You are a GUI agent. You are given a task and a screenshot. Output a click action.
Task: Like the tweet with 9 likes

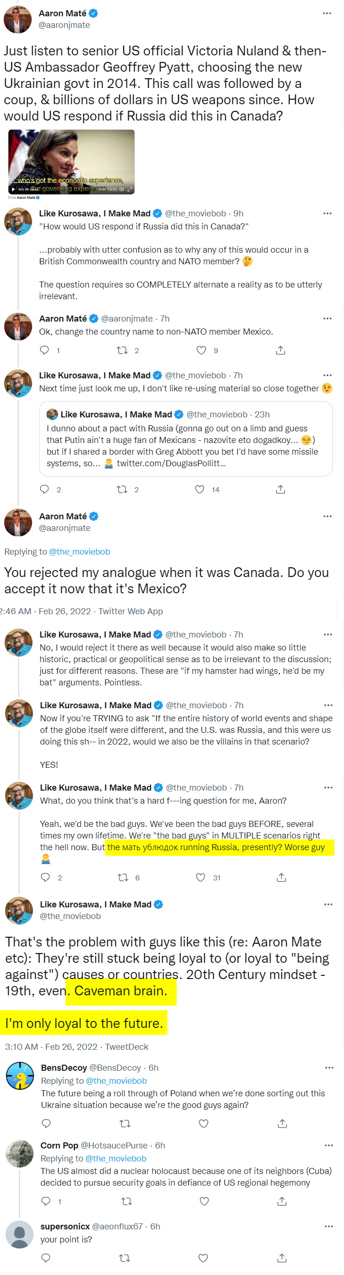coord(201,350)
